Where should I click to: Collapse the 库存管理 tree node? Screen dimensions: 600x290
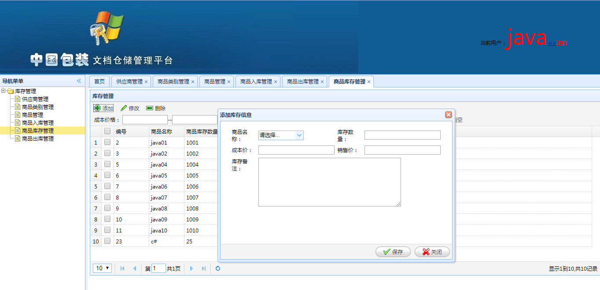click(x=4, y=91)
